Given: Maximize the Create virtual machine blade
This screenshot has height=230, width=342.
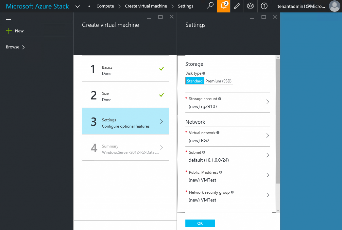Looking at the screenshot, I should click(160, 17).
